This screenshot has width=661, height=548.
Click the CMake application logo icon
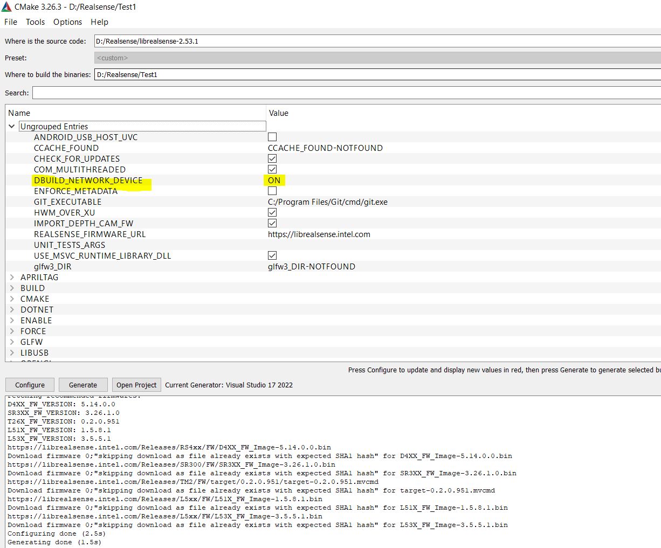8,7
